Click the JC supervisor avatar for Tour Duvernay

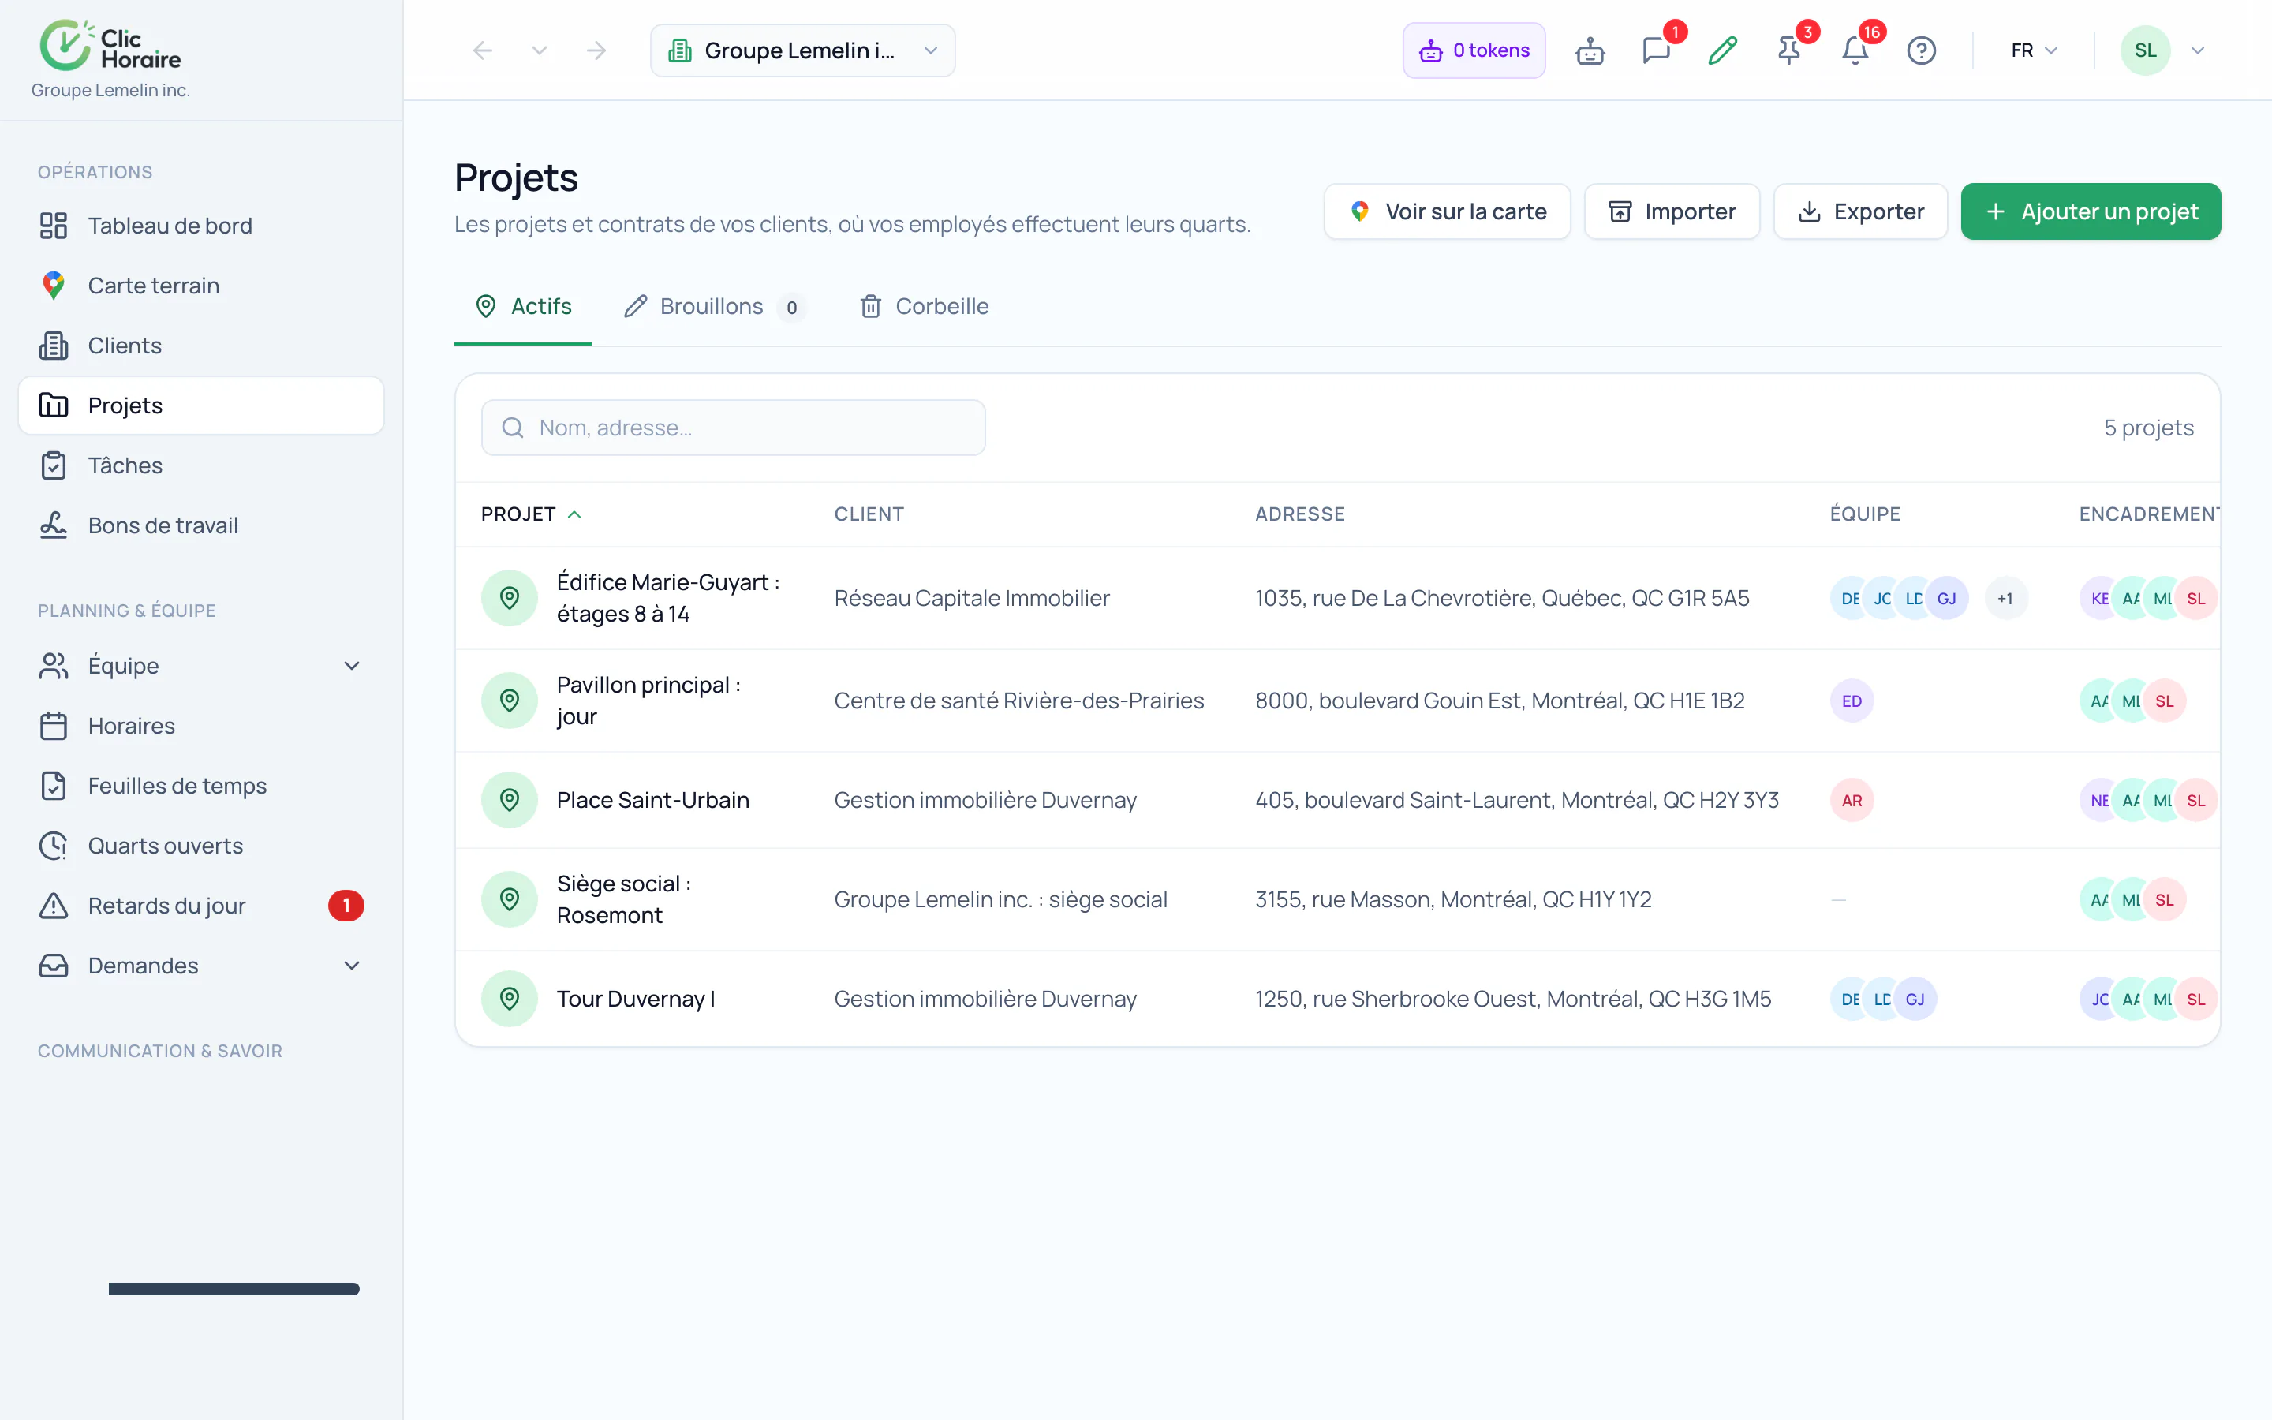pyautogui.click(x=2099, y=1000)
